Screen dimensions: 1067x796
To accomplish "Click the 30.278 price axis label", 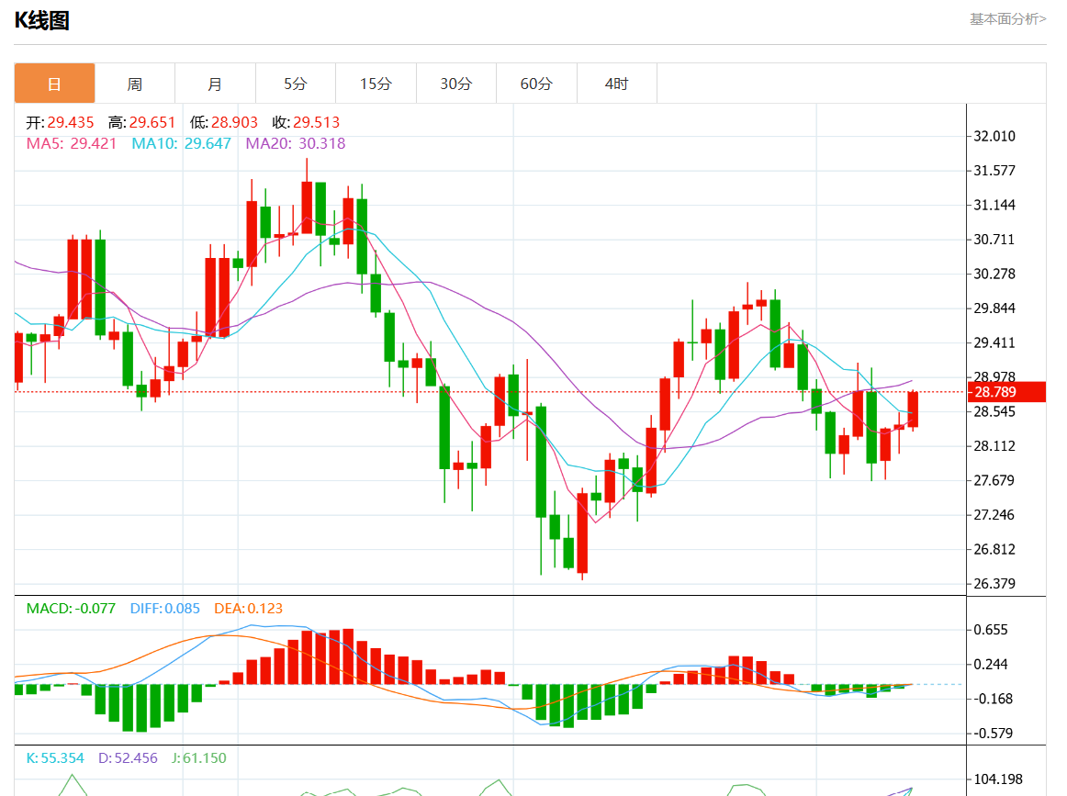I will point(994,275).
